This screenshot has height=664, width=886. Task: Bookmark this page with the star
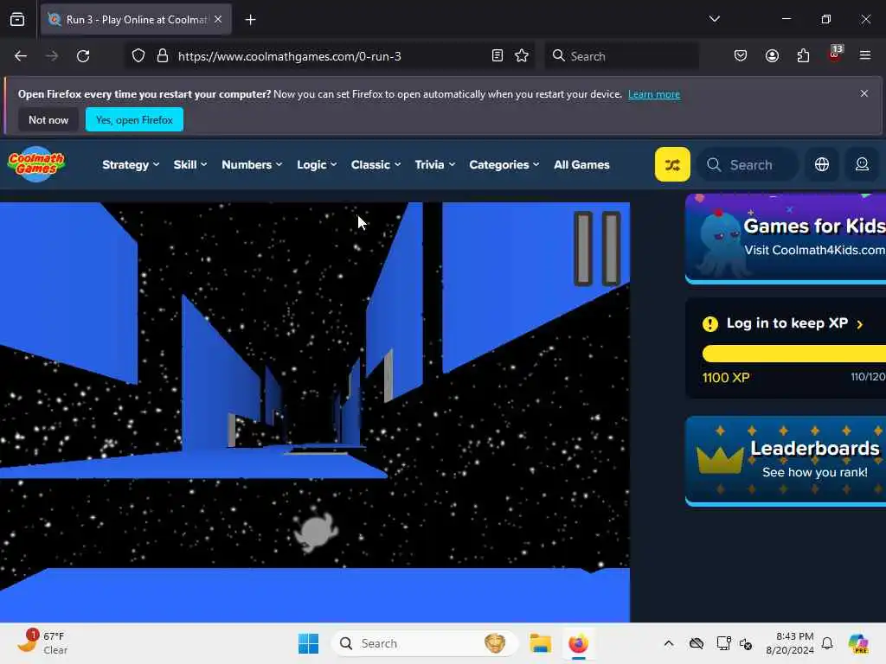522,56
